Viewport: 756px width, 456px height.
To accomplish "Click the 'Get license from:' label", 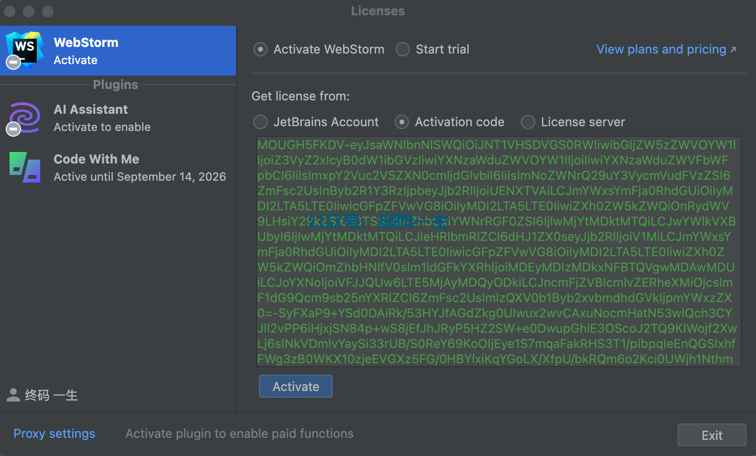I will click(x=301, y=96).
